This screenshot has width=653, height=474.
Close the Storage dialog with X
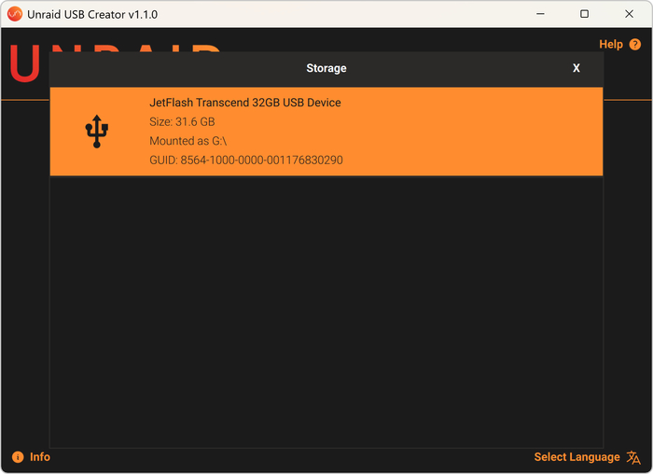point(577,68)
